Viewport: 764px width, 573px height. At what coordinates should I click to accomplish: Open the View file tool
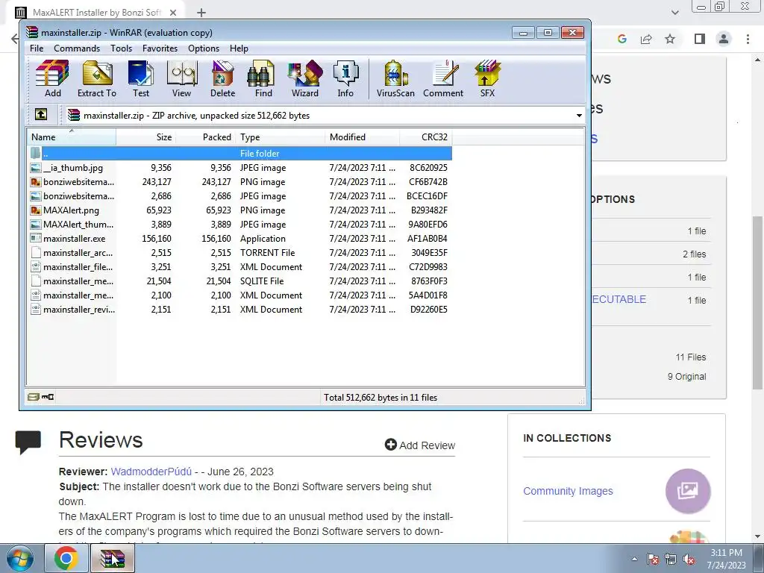point(182,79)
